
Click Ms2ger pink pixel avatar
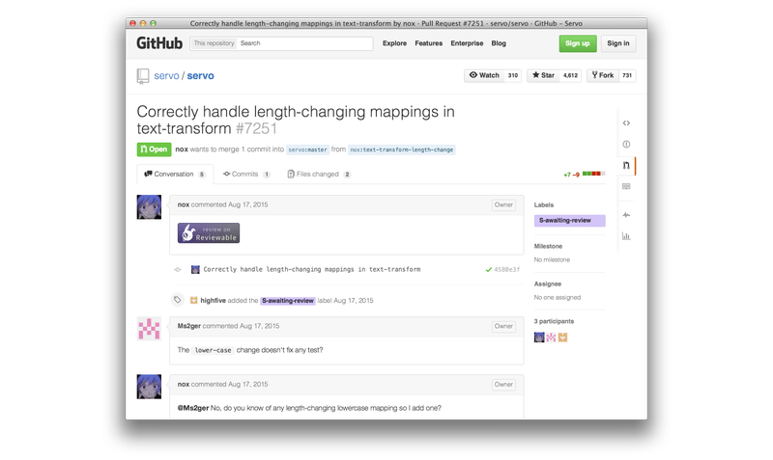click(149, 329)
